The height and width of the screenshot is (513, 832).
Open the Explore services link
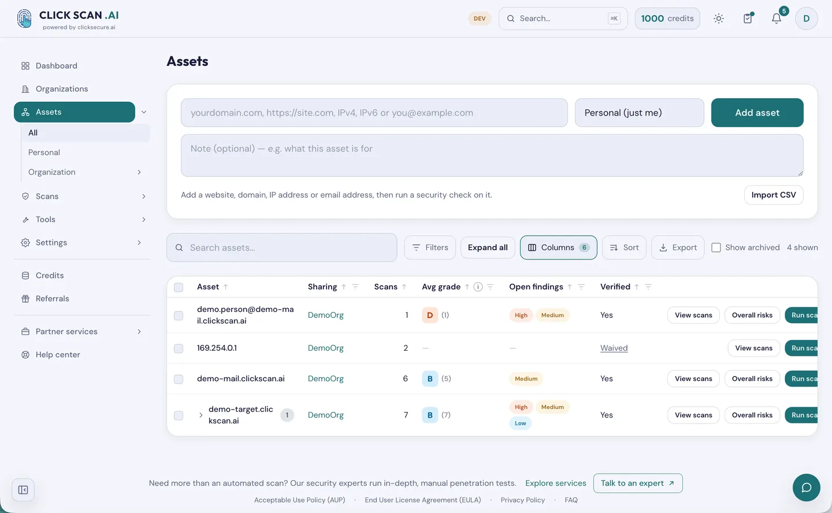(556, 484)
